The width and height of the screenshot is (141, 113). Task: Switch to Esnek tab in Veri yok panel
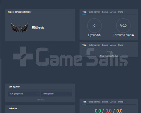tap(105, 45)
